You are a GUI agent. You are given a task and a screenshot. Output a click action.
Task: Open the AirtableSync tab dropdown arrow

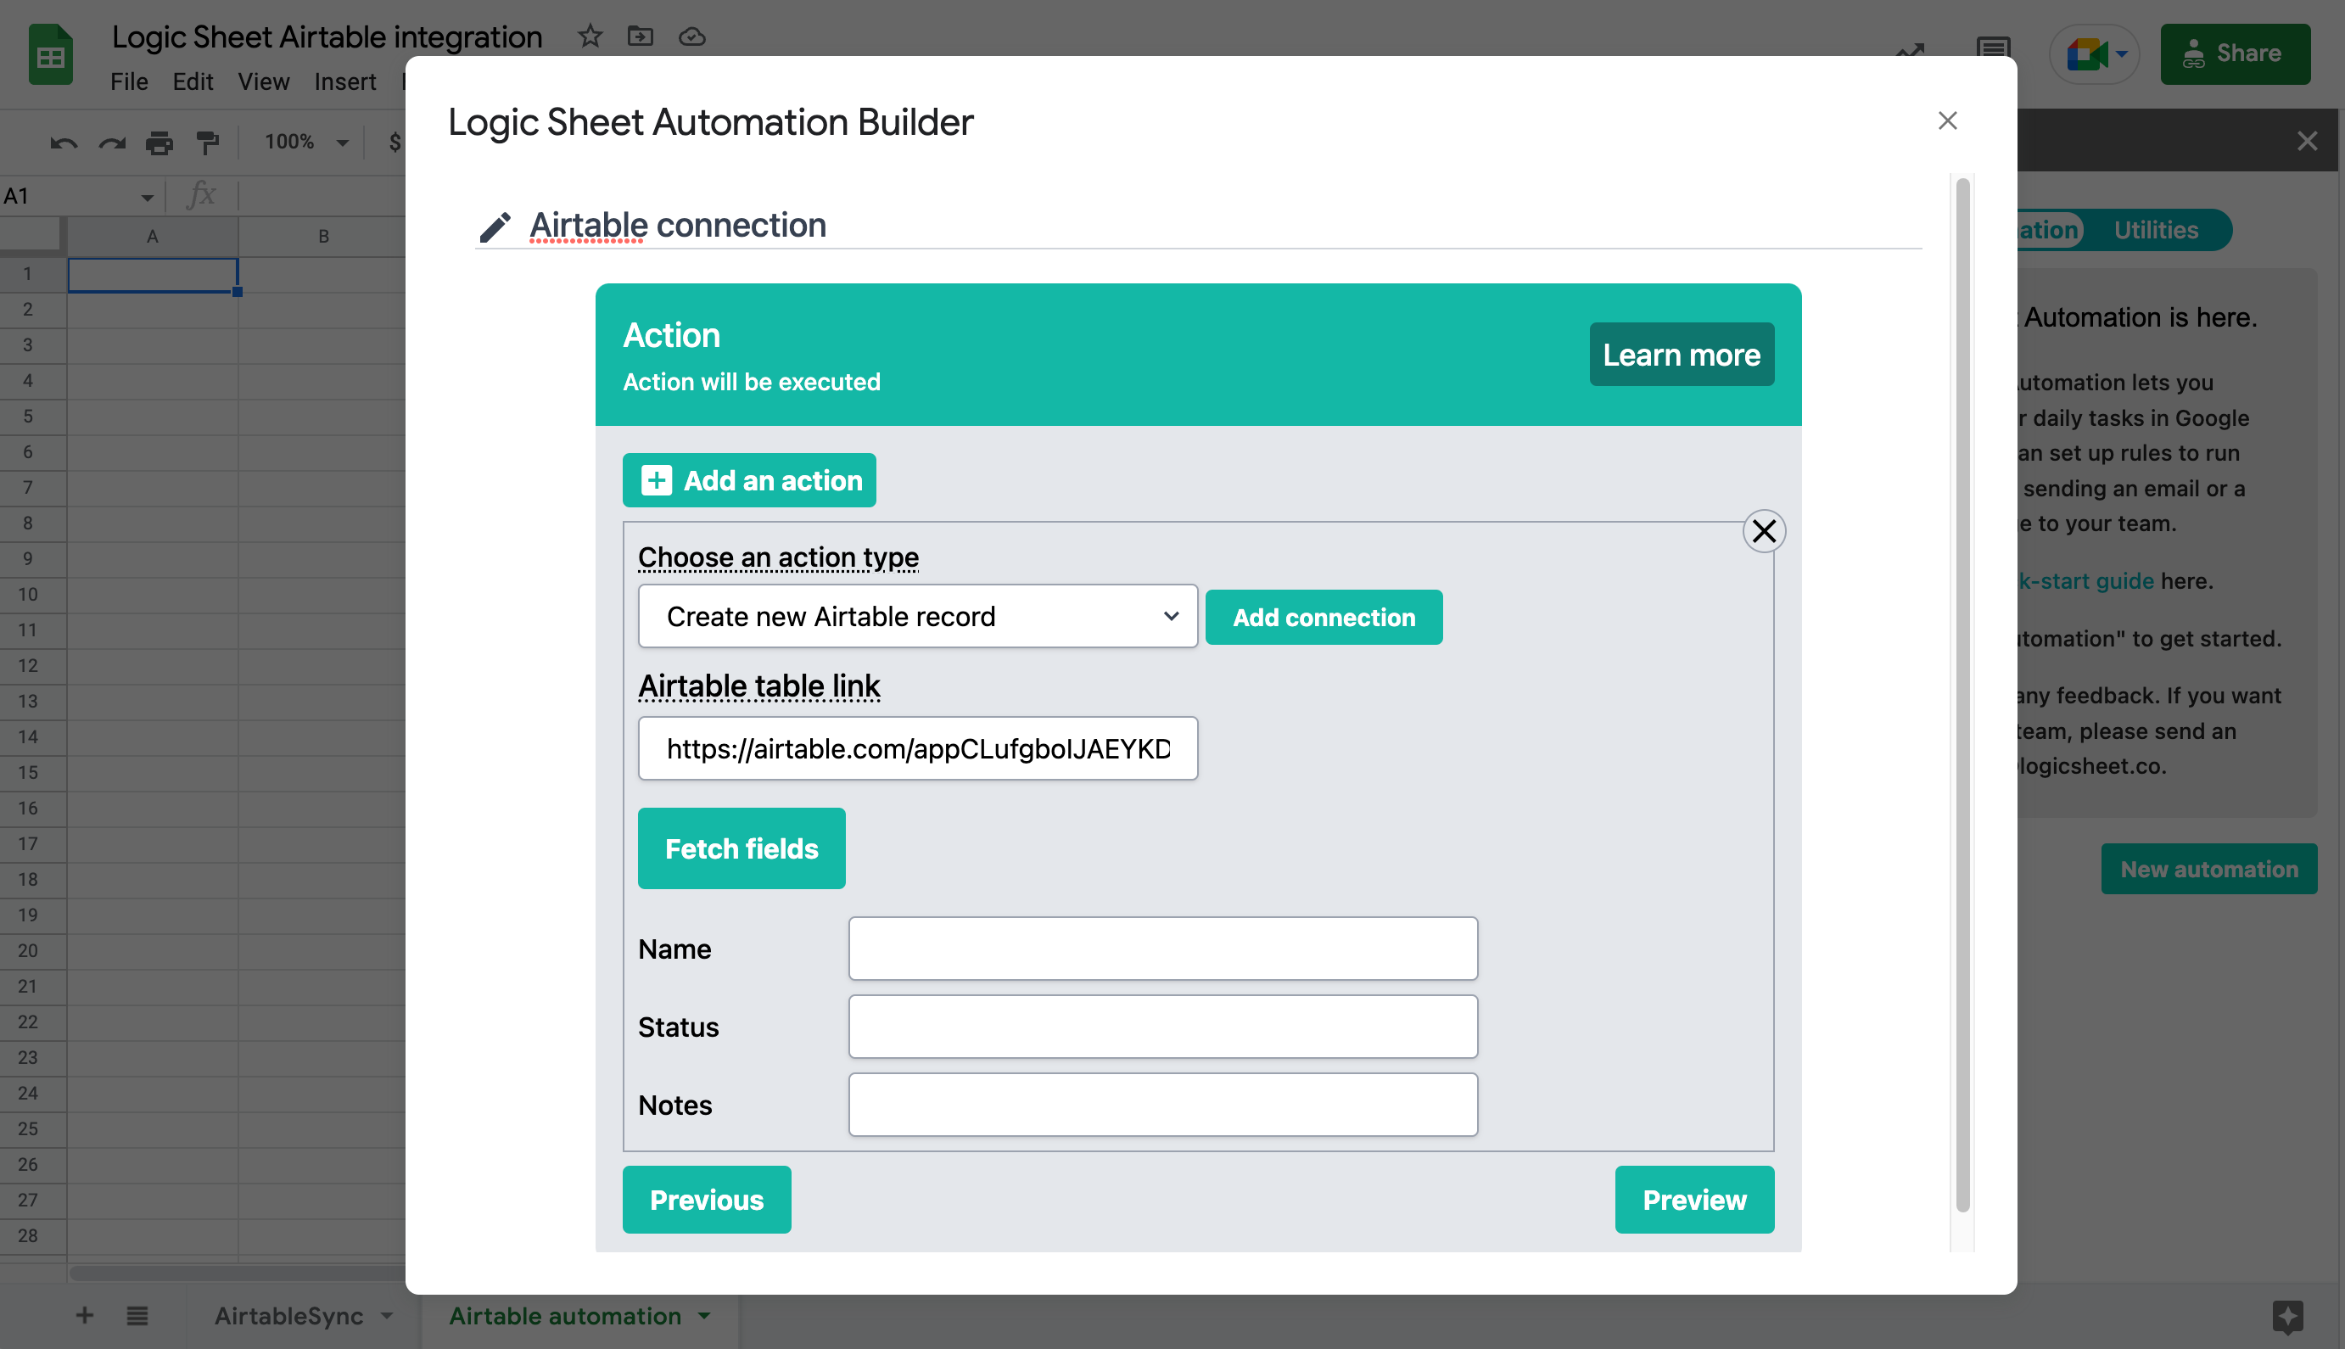tap(386, 1316)
